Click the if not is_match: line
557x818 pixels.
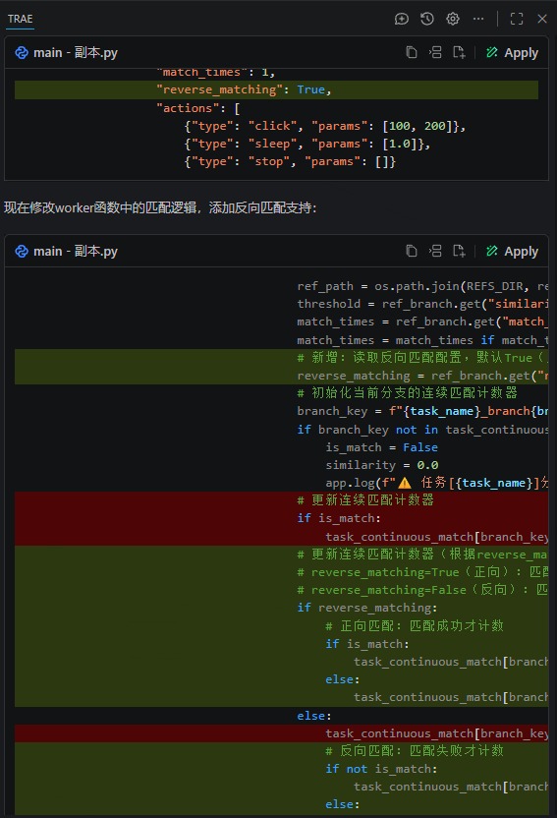tap(381, 769)
